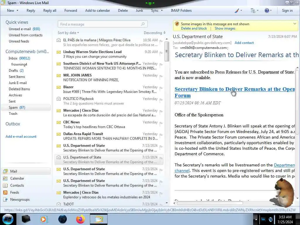The width and height of the screenshot is (300, 225).
Task: Expand the info bar chevron
Action: click(295, 24)
